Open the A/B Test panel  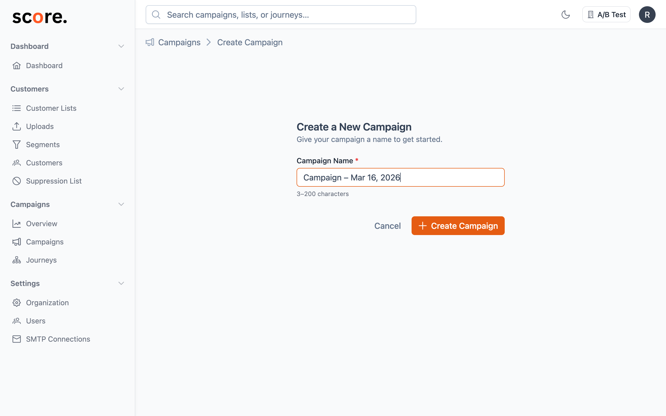point(606,14)
